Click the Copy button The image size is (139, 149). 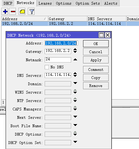tap(96, 77)
